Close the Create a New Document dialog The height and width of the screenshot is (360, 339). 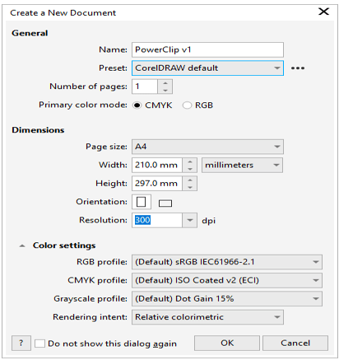323,12
